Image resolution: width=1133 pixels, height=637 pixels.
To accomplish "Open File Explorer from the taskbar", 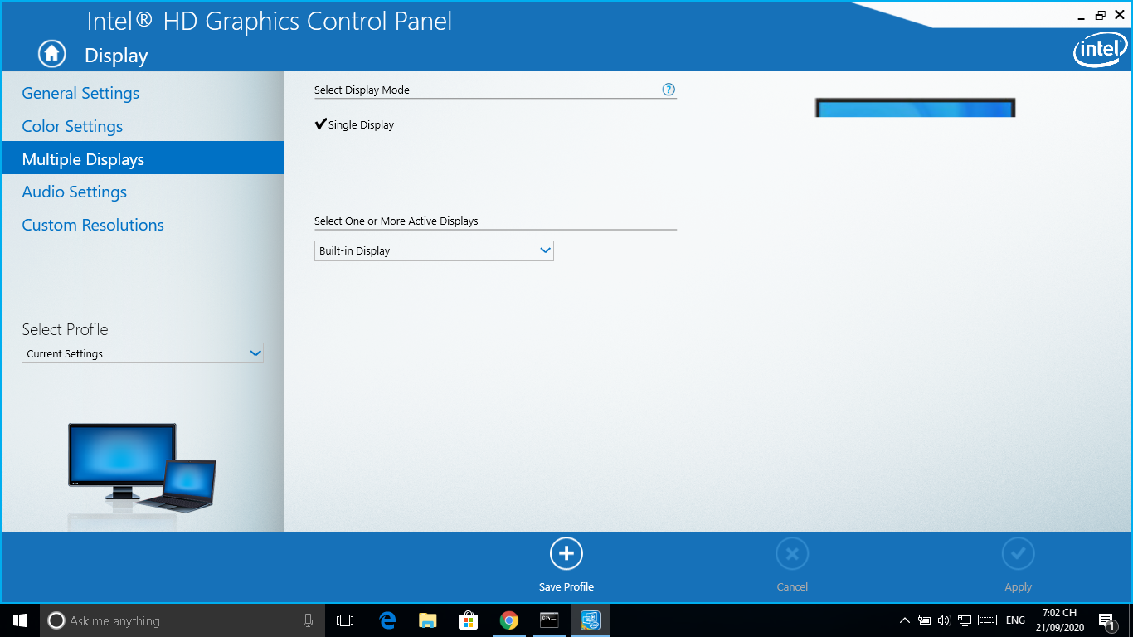I will coord(428,620).
